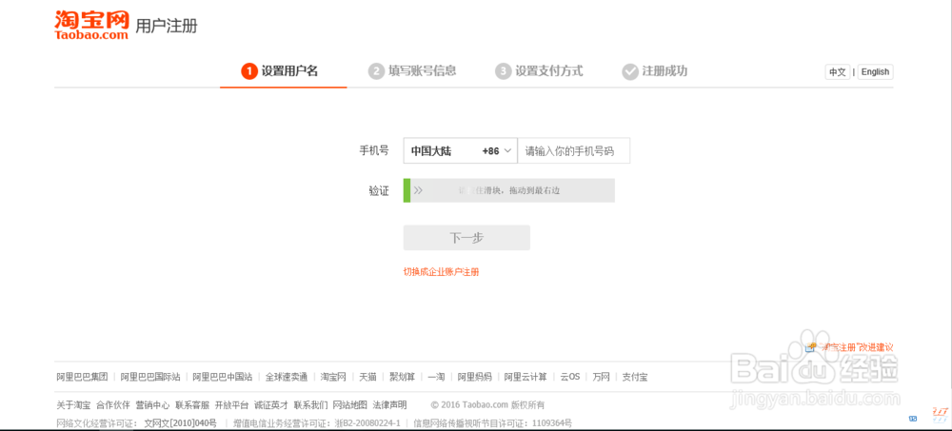The height and width of the screenshot is (431, 952).
Task: Open 阿里巴巴中国站 footer link
Action: 222,377
